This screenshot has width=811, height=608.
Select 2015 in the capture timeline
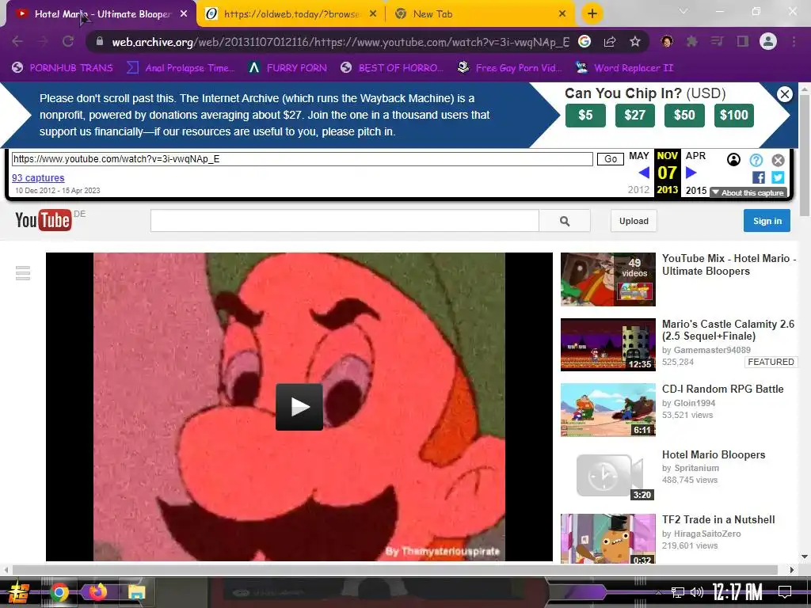[x=695, y=190]
